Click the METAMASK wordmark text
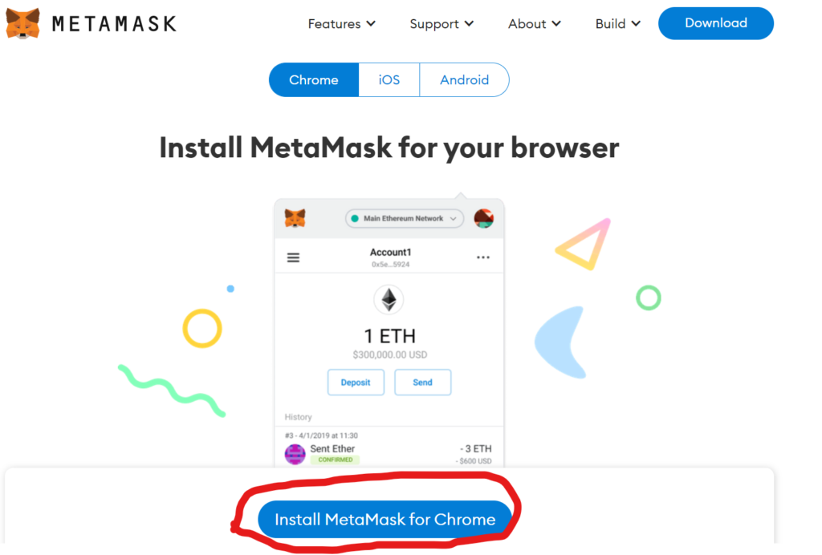Viewport: 822px width, 555px height. (114, 23)
